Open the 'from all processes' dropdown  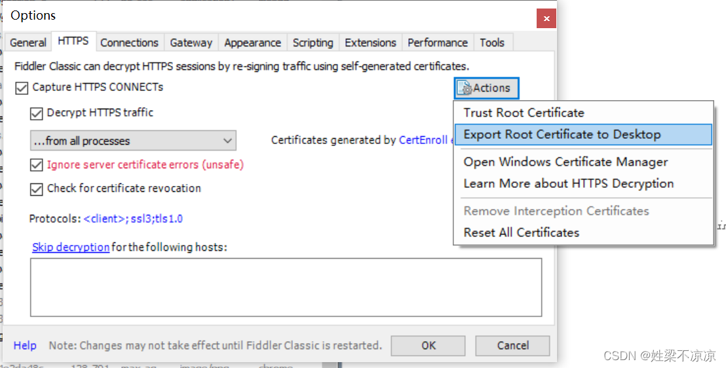tap(134, 141)
